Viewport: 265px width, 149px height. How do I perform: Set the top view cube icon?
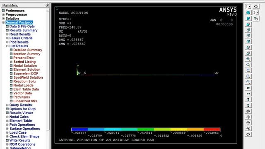tap(248, 36)
